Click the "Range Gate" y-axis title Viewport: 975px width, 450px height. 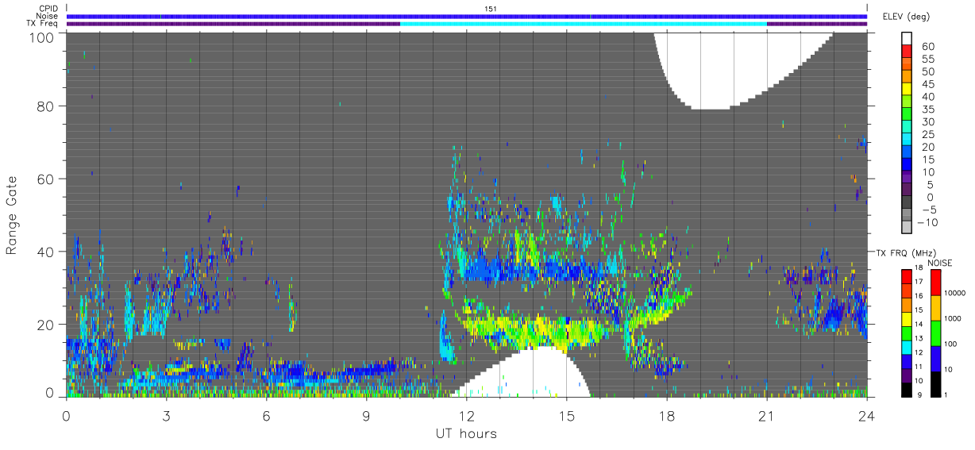[x=12, y=215]
